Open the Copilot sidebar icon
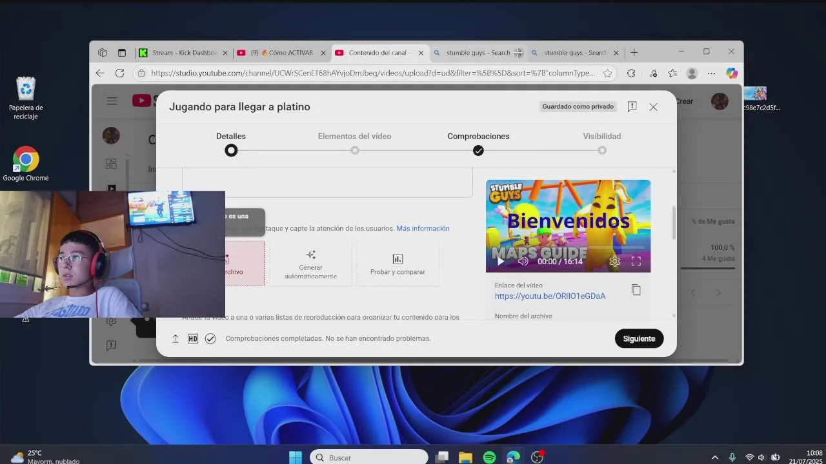This screenshot has height=464, width=826. pyautogui.click(x=732, y=73)
